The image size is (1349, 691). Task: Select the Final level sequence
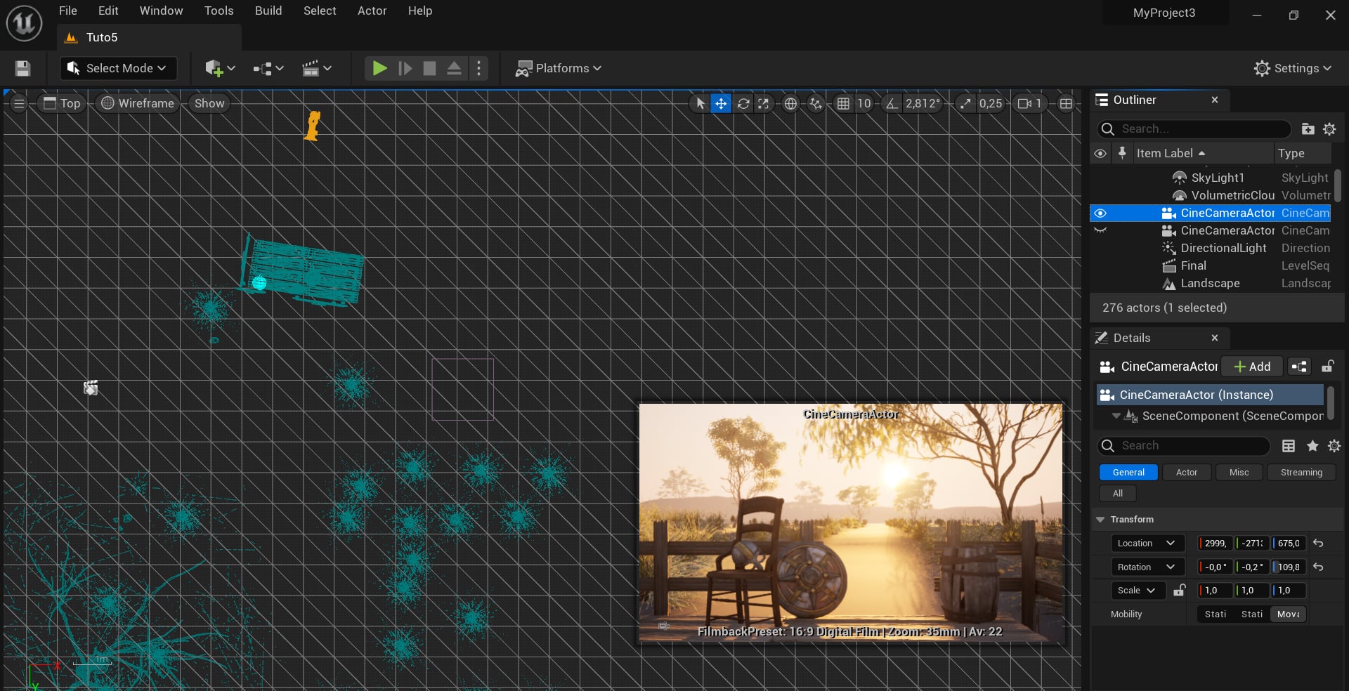pyautogui.click(x=1193, y=265)
